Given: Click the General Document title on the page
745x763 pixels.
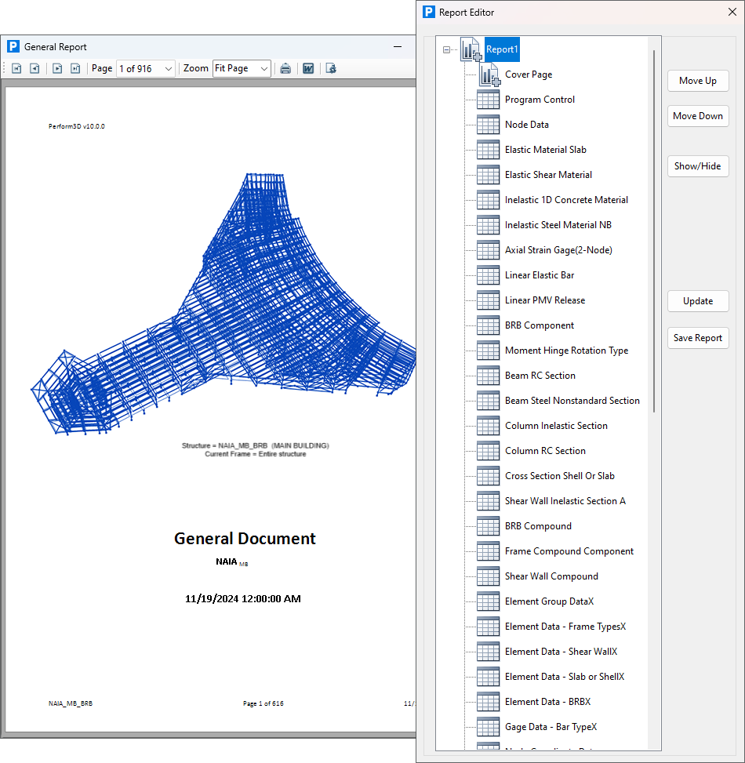Looking at the screenshot, I should pyautogui.click(x=245, y=539).
